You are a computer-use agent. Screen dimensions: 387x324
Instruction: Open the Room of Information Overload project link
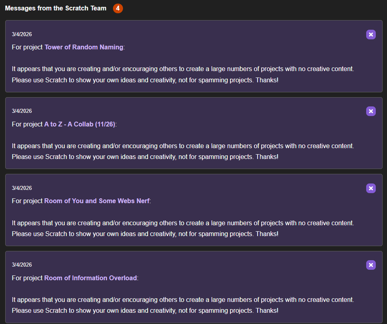click(90, 278)
